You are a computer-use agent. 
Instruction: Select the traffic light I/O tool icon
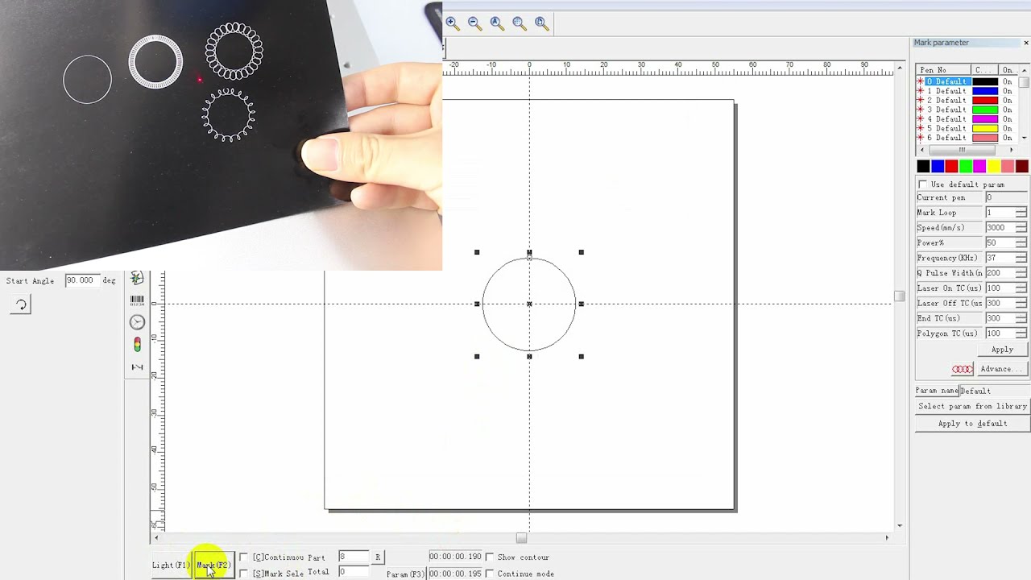coord(137,345)
